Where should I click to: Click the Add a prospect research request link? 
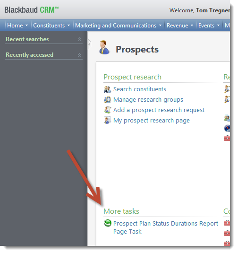click(159, 110)
